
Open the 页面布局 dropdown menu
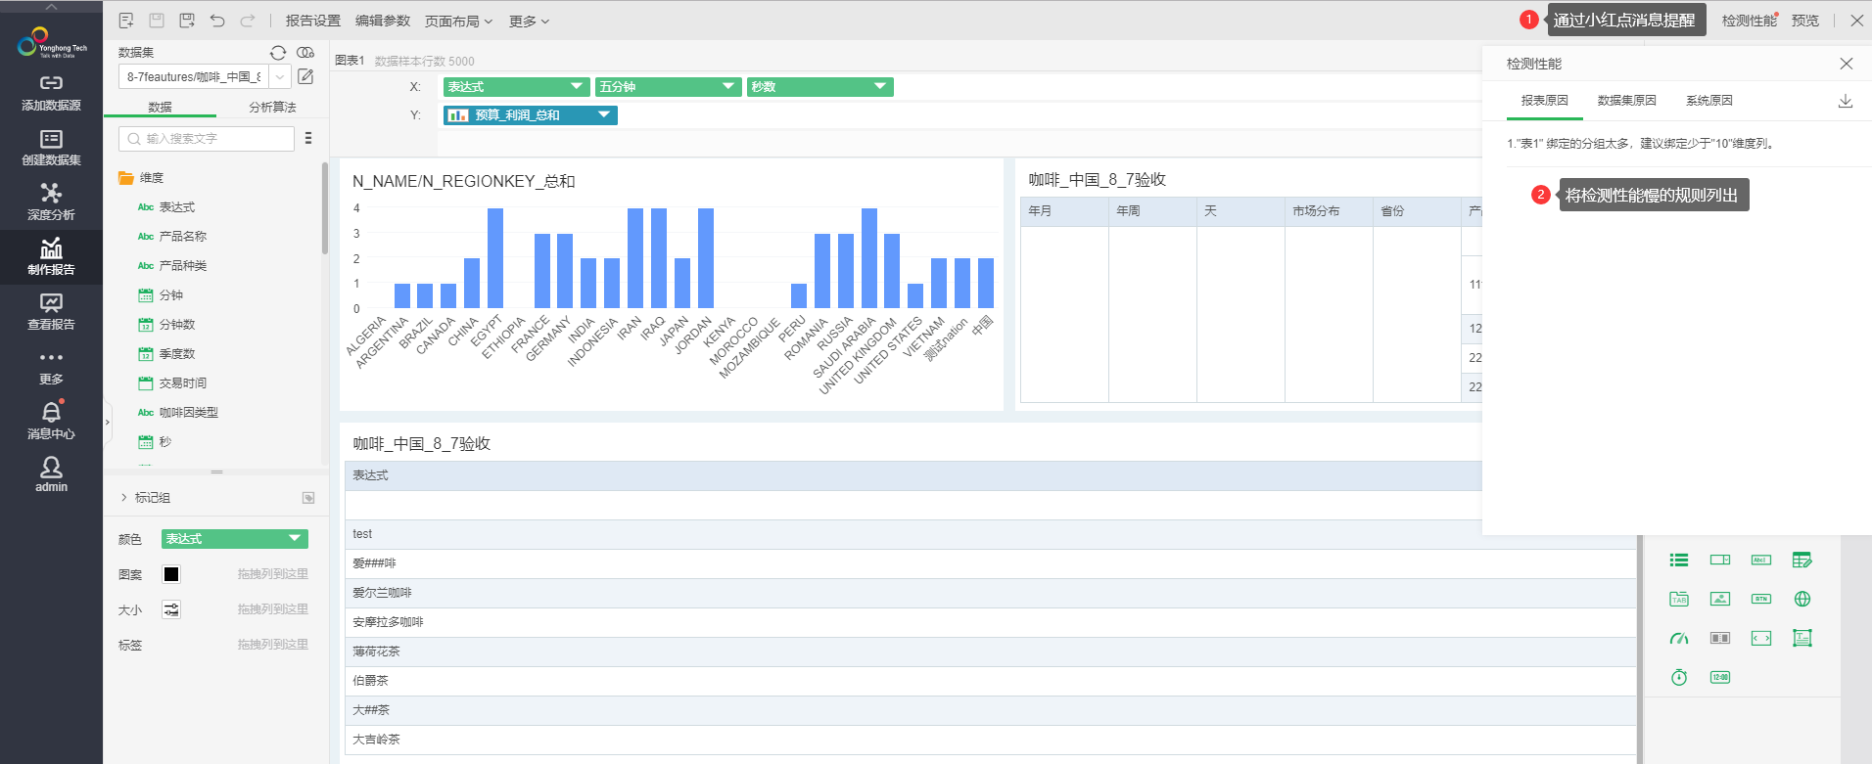click(458, 22)
